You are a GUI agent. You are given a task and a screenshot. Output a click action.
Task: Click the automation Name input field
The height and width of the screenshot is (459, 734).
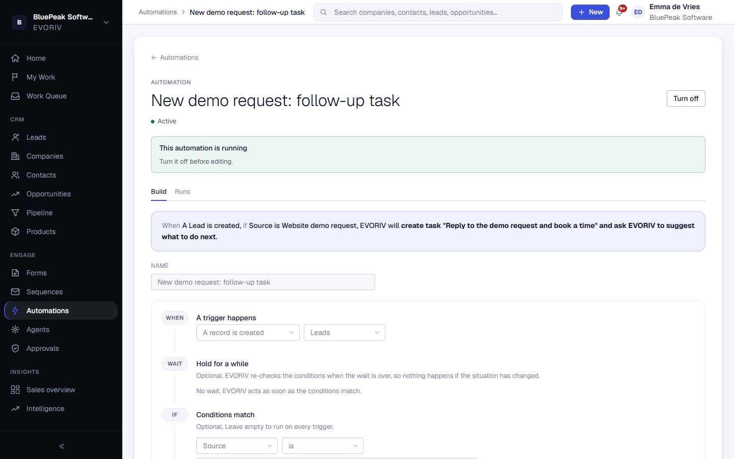(263, 282)
